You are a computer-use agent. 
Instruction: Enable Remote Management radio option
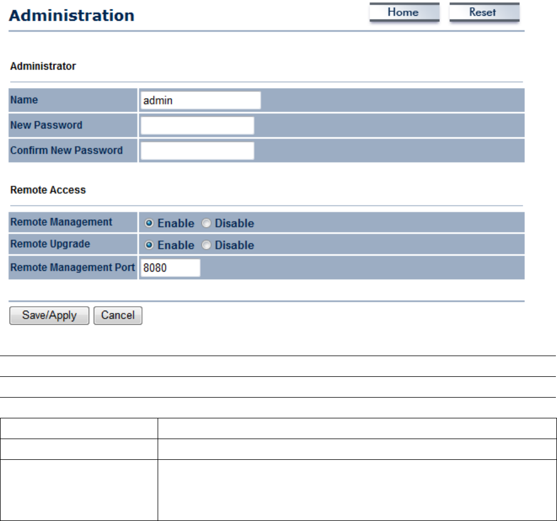(149, 223)
